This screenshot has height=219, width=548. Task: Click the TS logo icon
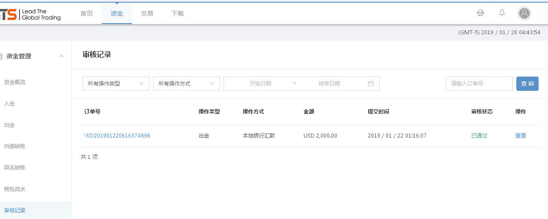[8, 14]
